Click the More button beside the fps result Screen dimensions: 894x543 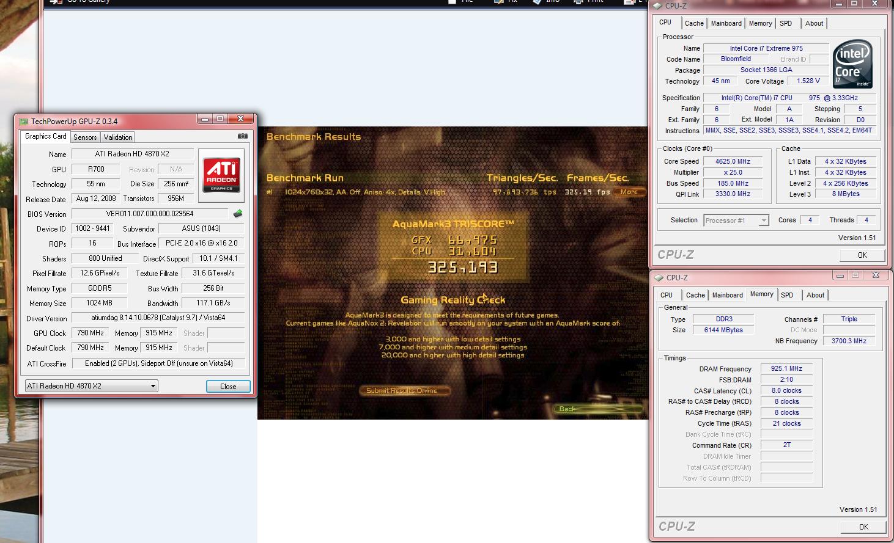tap(629, 192)
